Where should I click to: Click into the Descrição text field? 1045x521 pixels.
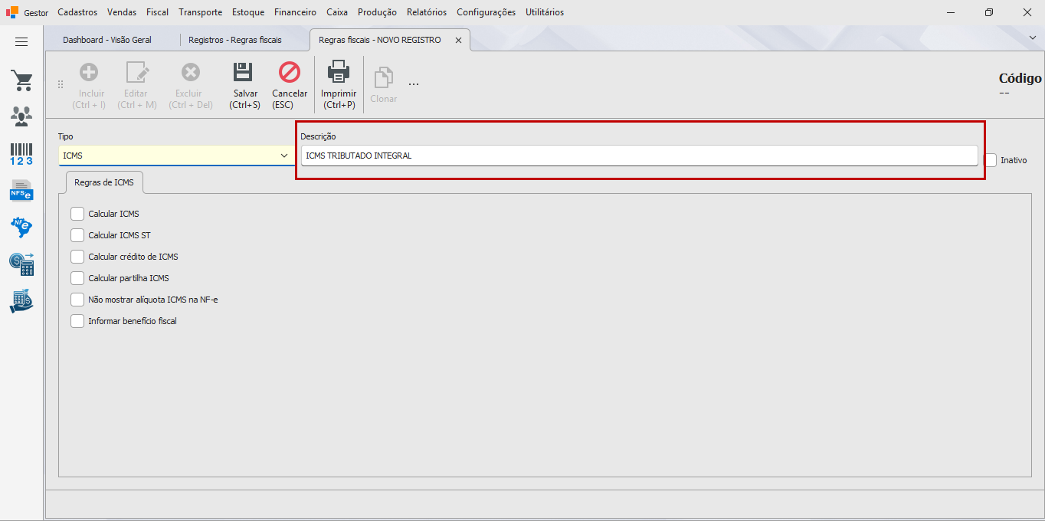(639, 156)
